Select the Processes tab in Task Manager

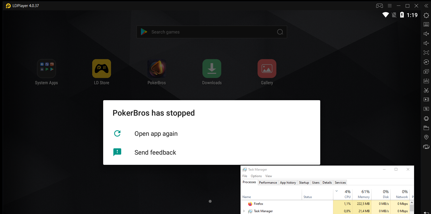coord(249,182)
